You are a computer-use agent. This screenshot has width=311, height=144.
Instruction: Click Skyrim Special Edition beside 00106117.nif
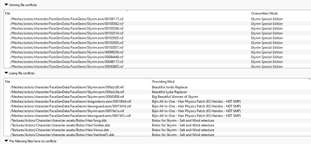[267, 19]
